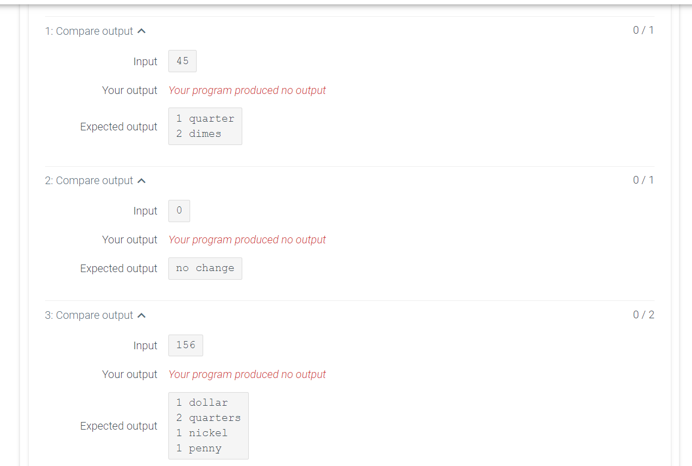
Task: Click the expected output listing 1 dollar 2 quarters
Action: click(x=208, y=425)
